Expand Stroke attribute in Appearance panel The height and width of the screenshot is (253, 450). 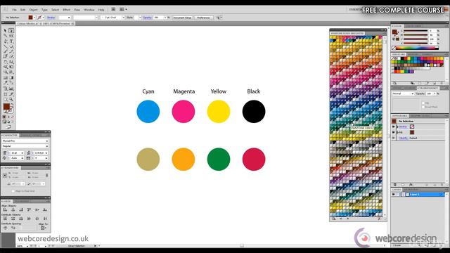click(x=397, y=126)
